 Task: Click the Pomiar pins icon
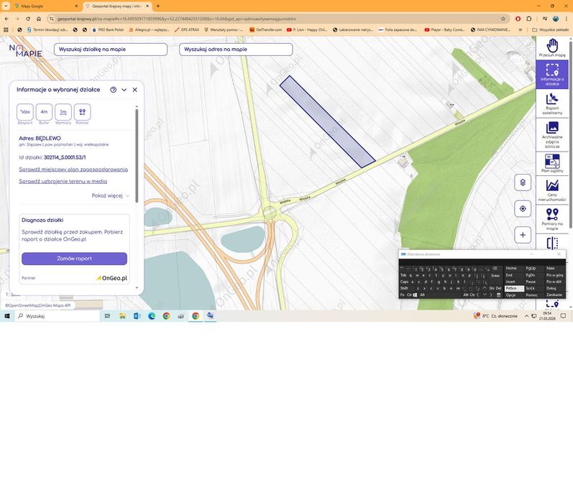point(82,112)
